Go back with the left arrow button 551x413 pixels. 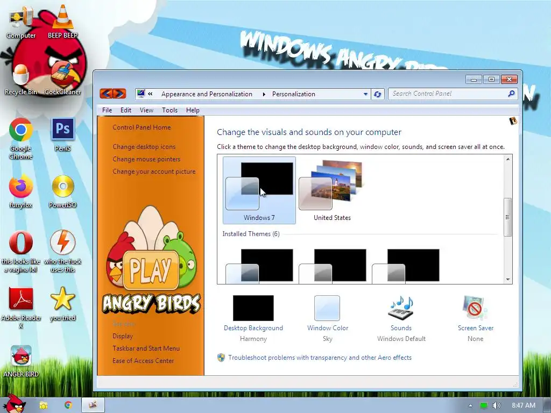(107, 94)
